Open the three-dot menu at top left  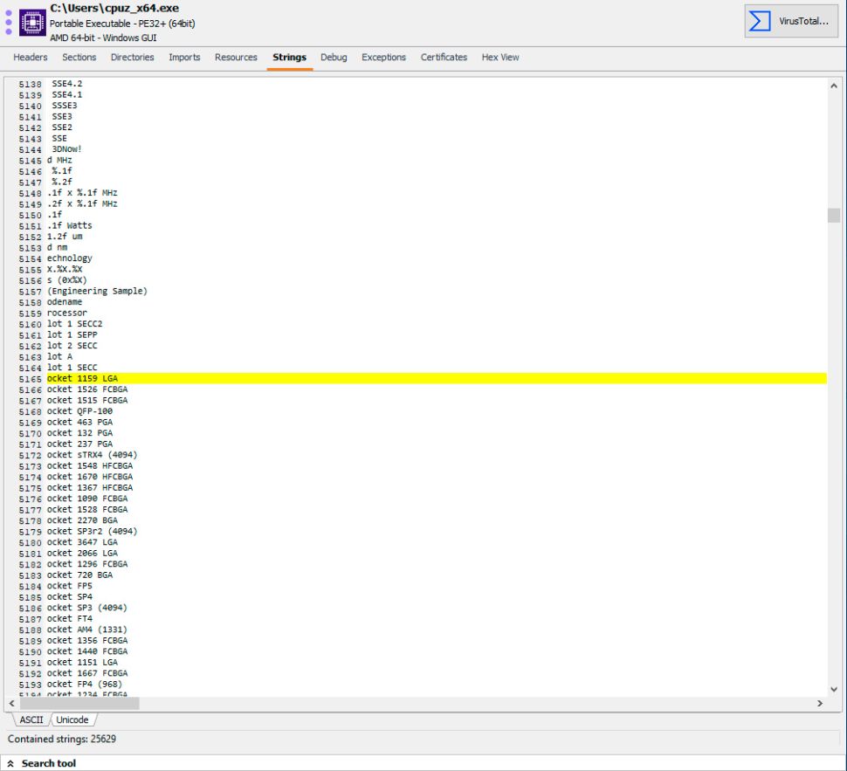click(x=9, y=22)
